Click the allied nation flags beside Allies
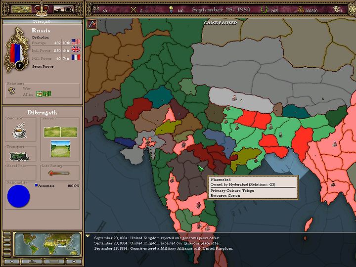The width and height of the screenshot is (356, 267). coord(44,93)
